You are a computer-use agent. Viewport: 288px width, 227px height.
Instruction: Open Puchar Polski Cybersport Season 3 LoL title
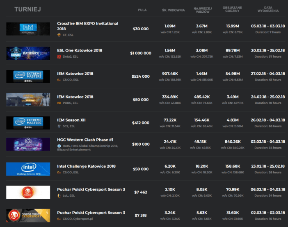91,189
